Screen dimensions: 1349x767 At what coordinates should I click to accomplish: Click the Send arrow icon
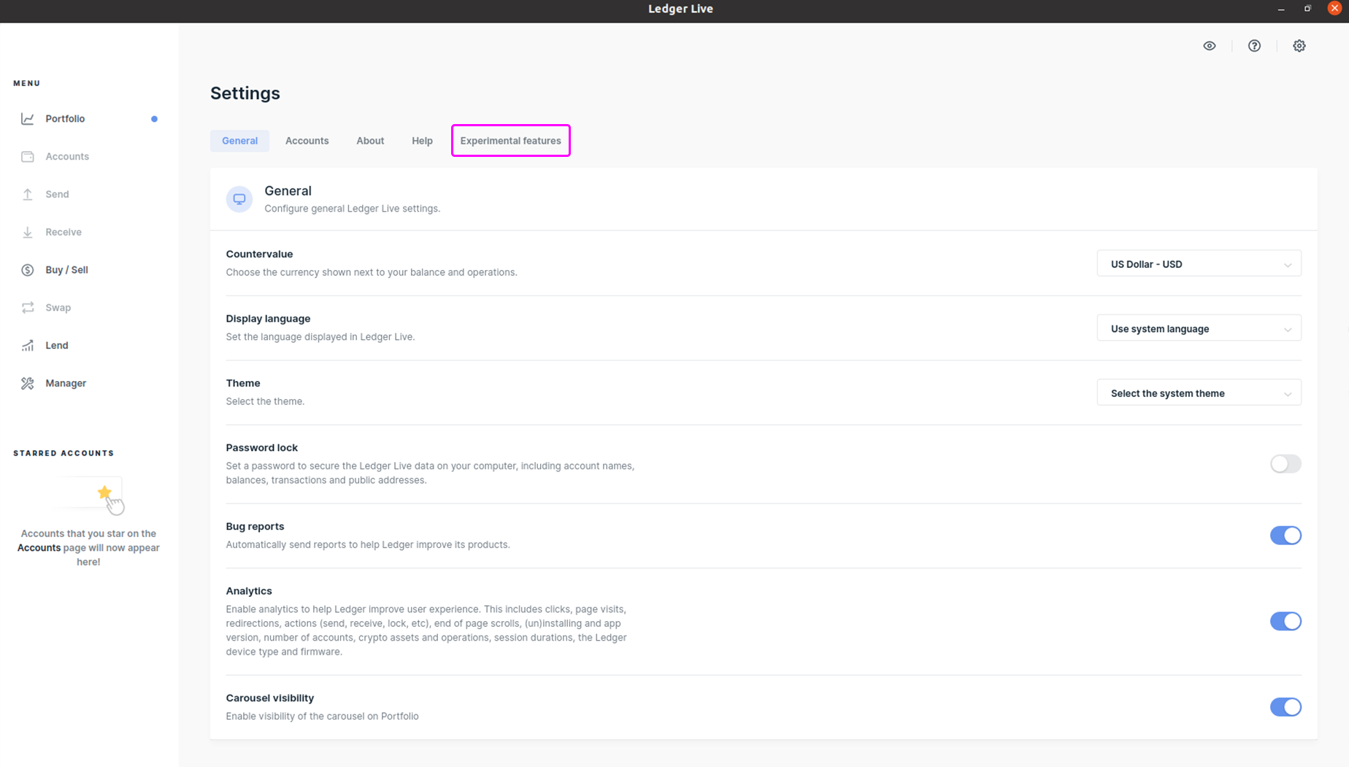pos(28,194)
